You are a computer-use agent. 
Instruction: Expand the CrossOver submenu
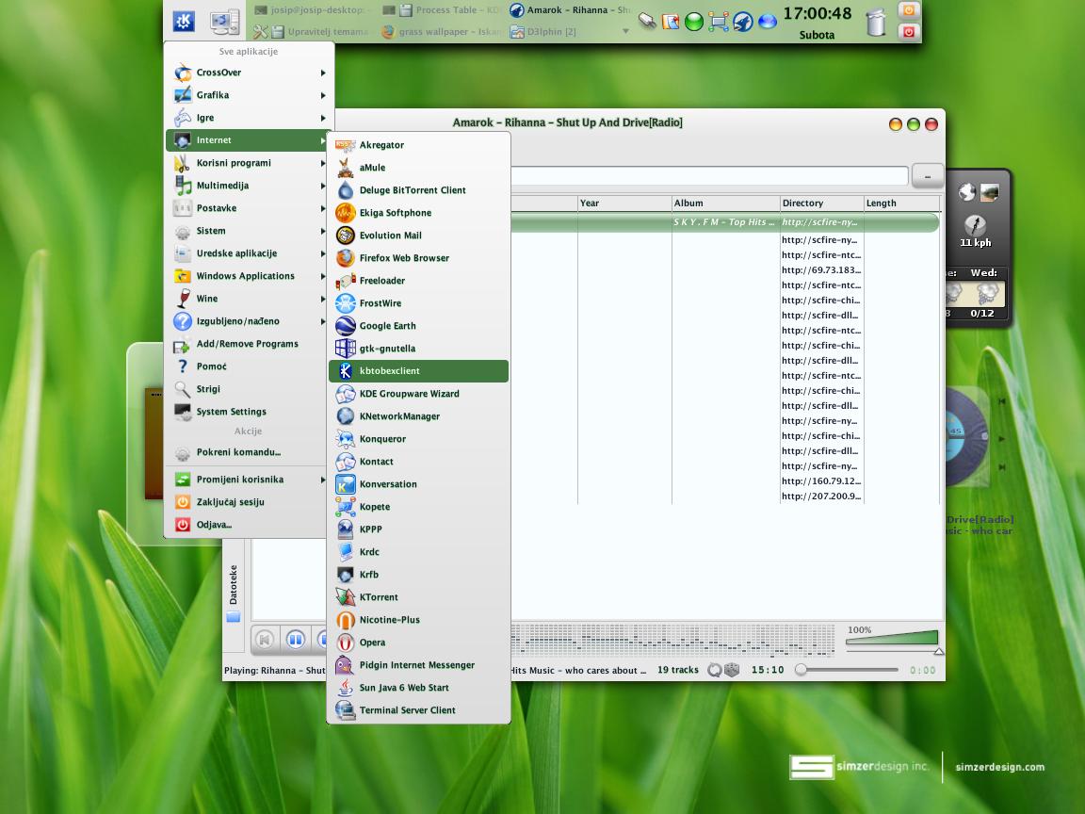tap(248, 73)
